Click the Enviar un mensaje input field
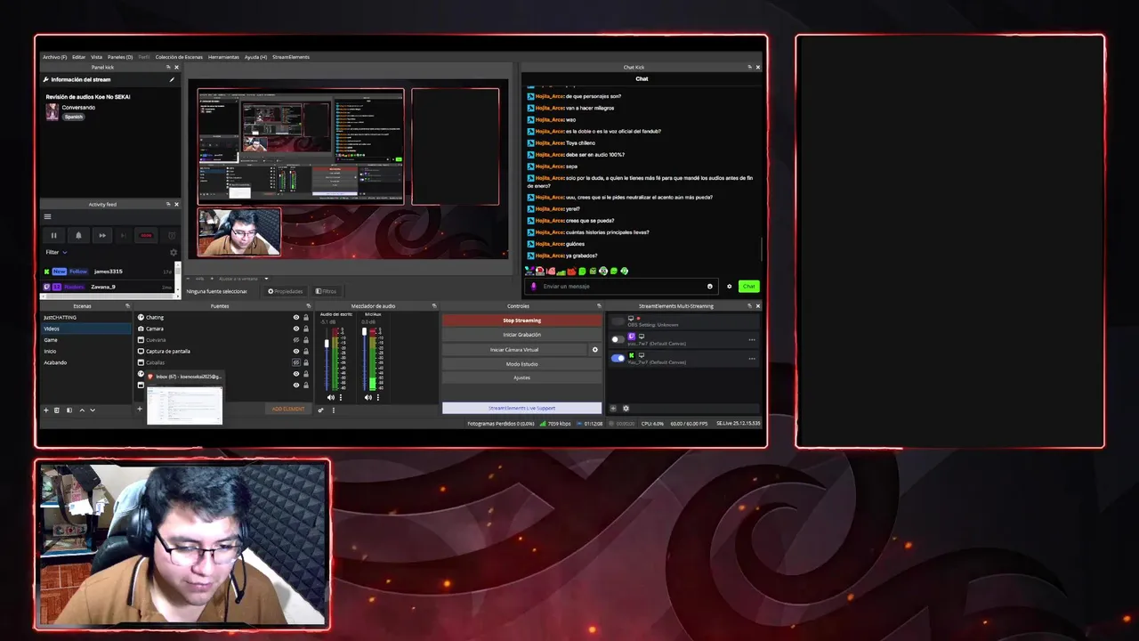The height and width of the screenshot is (641, 1139). (x=623, y=287)
